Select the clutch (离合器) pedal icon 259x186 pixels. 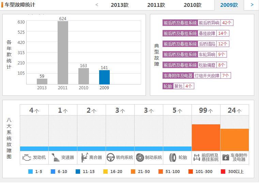[84, 157]
